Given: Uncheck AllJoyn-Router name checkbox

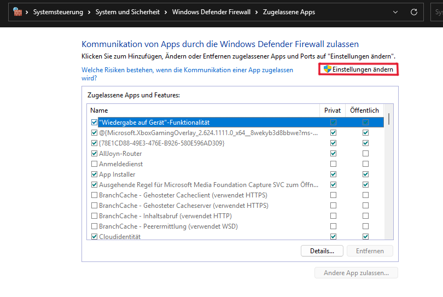Looking at the screenshot, I should (95, 154).
